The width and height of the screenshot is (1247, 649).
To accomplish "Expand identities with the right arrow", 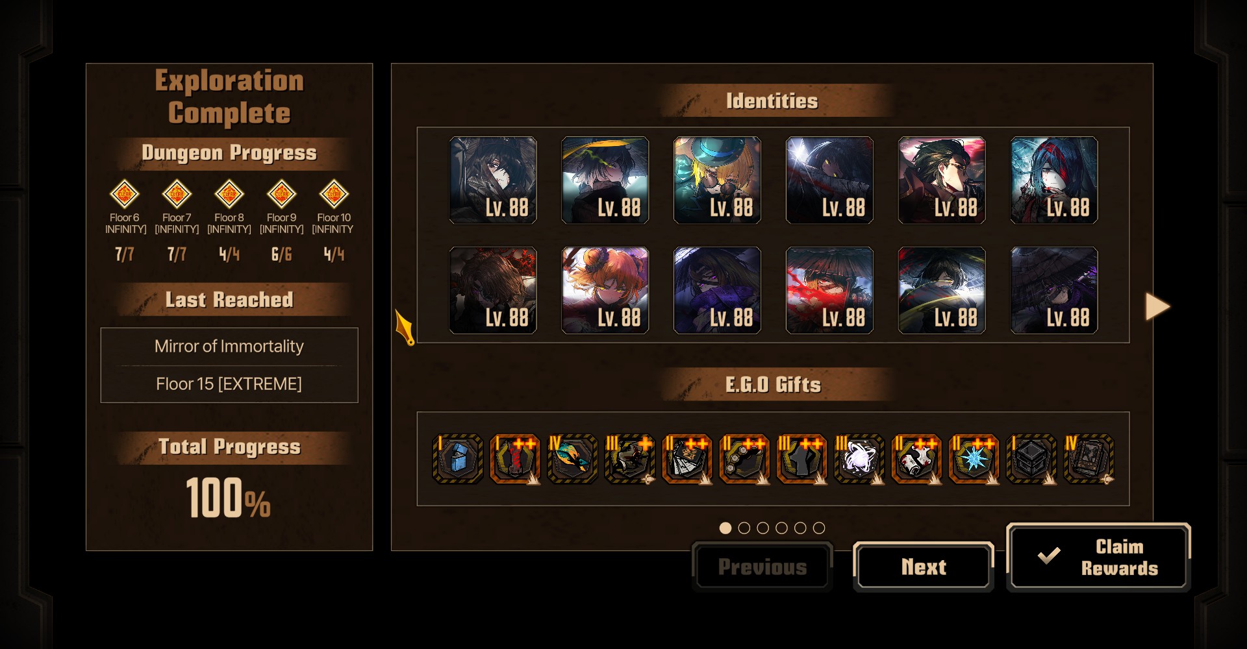I will (1157, 306).
